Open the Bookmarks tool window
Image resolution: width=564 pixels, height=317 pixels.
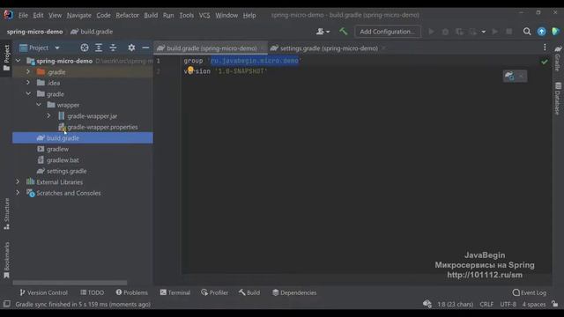tap(6, 260)
